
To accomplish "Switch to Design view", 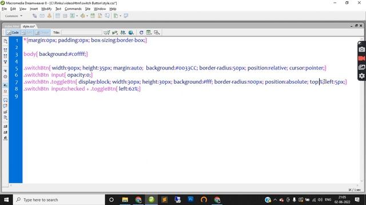I will pyautogui.click(x=42, y=32).
